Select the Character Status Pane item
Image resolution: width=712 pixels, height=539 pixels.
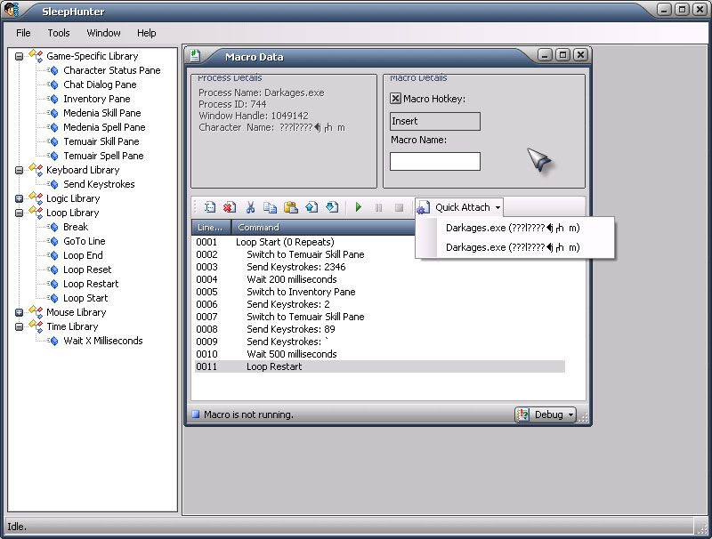(112, 70)
